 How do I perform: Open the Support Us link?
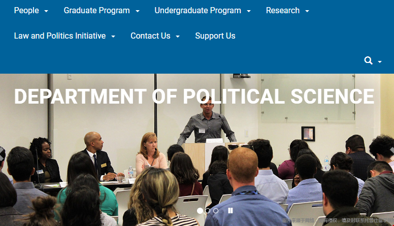coord(215,36)
